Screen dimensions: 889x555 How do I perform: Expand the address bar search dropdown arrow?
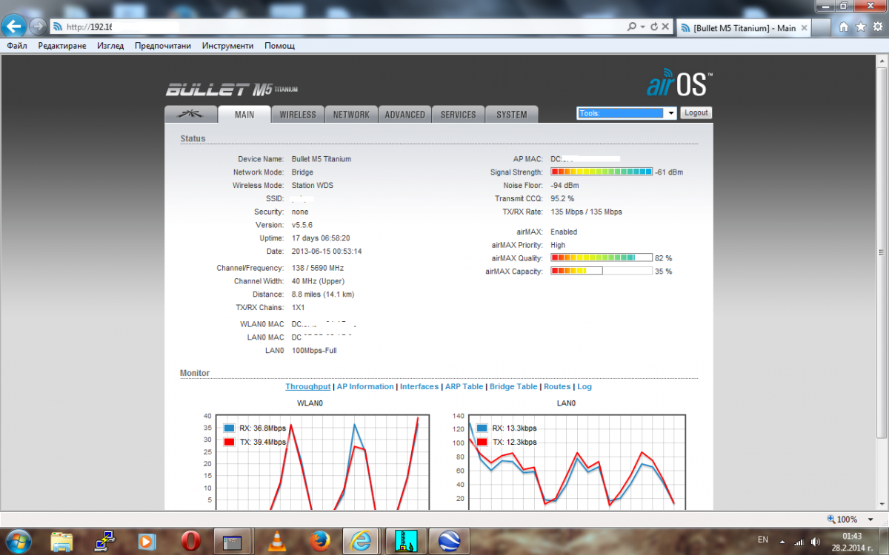642,27
